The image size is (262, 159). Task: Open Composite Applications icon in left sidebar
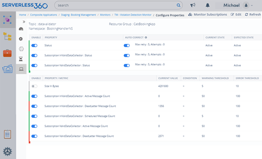point(7,20)
